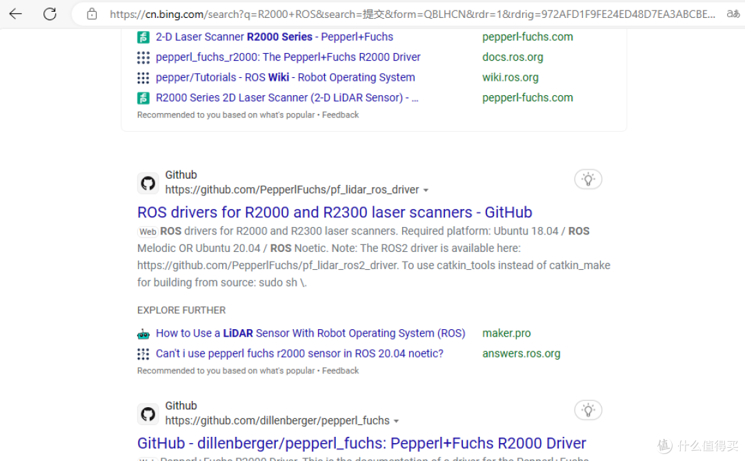This screenshot has height=461, width=745.
Task: Open 'pepper/Tutorials - ROS Wiki' link
Action: (285, 77)
